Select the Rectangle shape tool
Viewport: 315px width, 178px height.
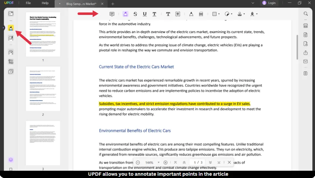tap(214, 14)
